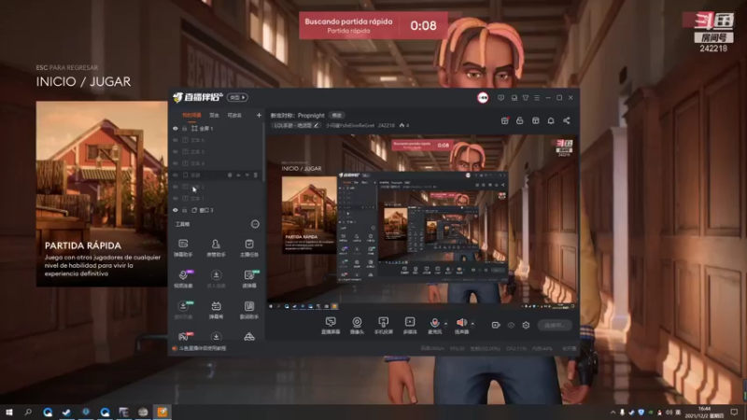Click the gift calendar icon with red dot
The width and height of the screenshot is (747, 420).
(504, 120)
